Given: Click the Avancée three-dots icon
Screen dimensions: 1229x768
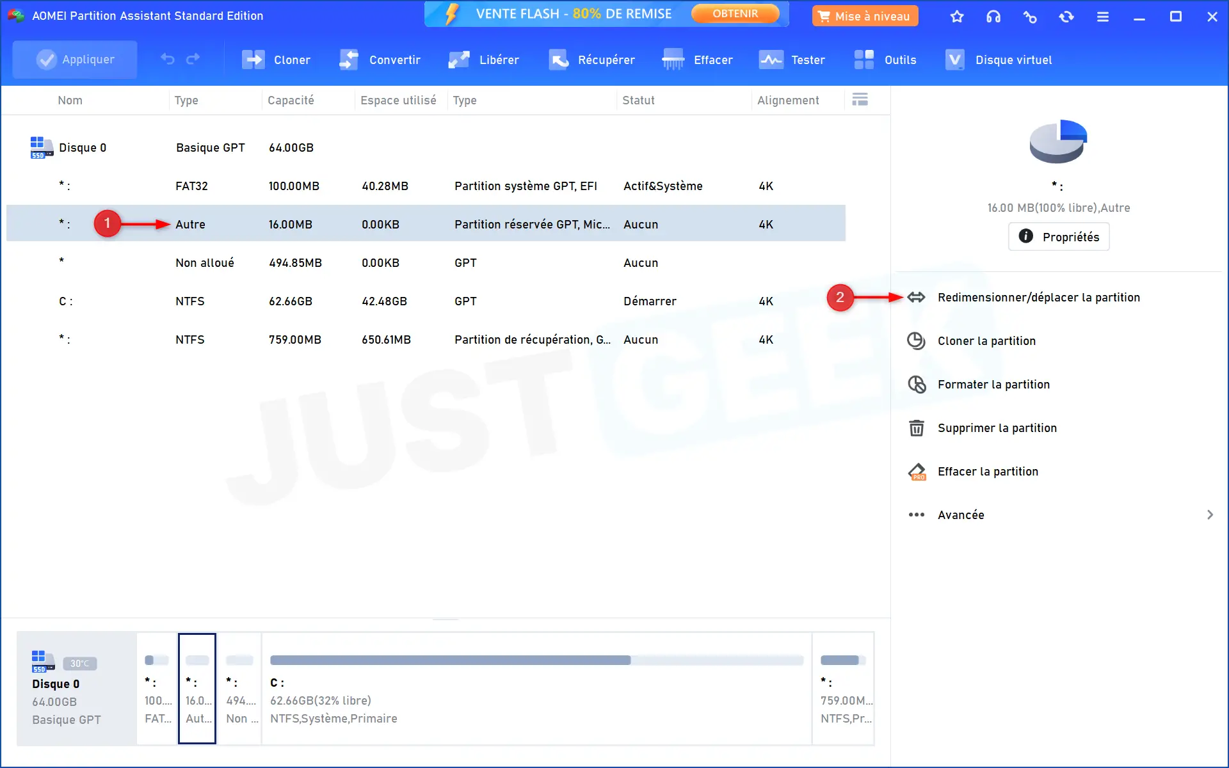Looking at the screenshot, I should point(917,515).
